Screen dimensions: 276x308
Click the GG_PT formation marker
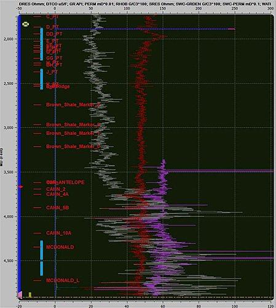(54, 58)
